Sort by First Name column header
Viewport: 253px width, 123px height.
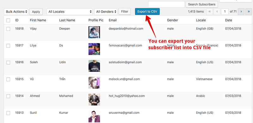click(x=38, y=20)
